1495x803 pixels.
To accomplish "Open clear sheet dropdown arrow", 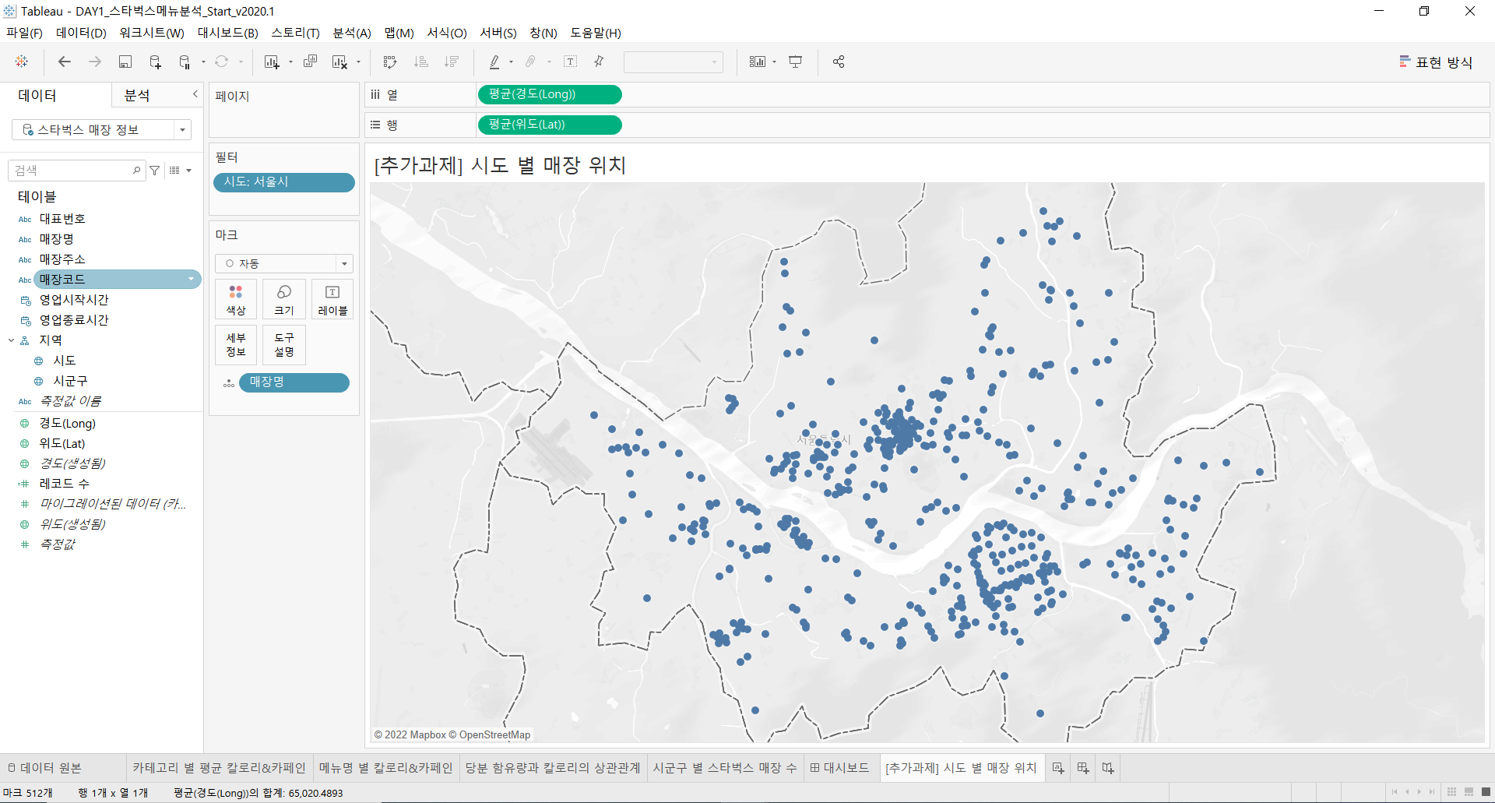I will (x=358, y=62).
